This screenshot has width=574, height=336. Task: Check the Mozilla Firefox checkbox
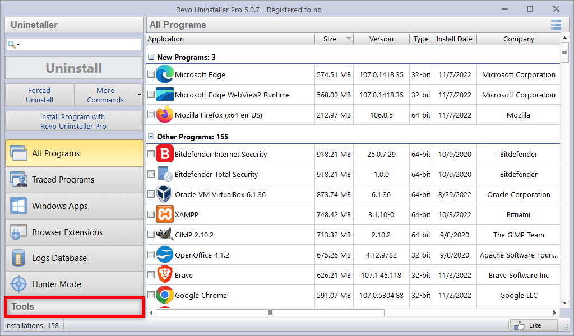click(x=151, y=114)
